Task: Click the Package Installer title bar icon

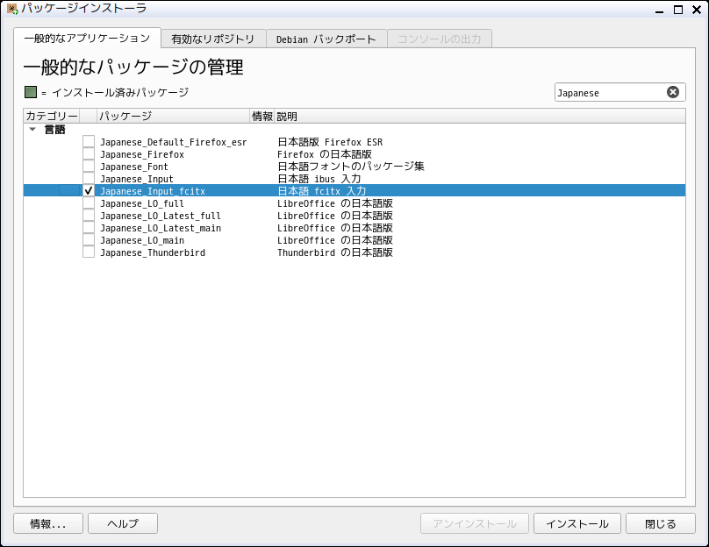Action: pos(12,9)
